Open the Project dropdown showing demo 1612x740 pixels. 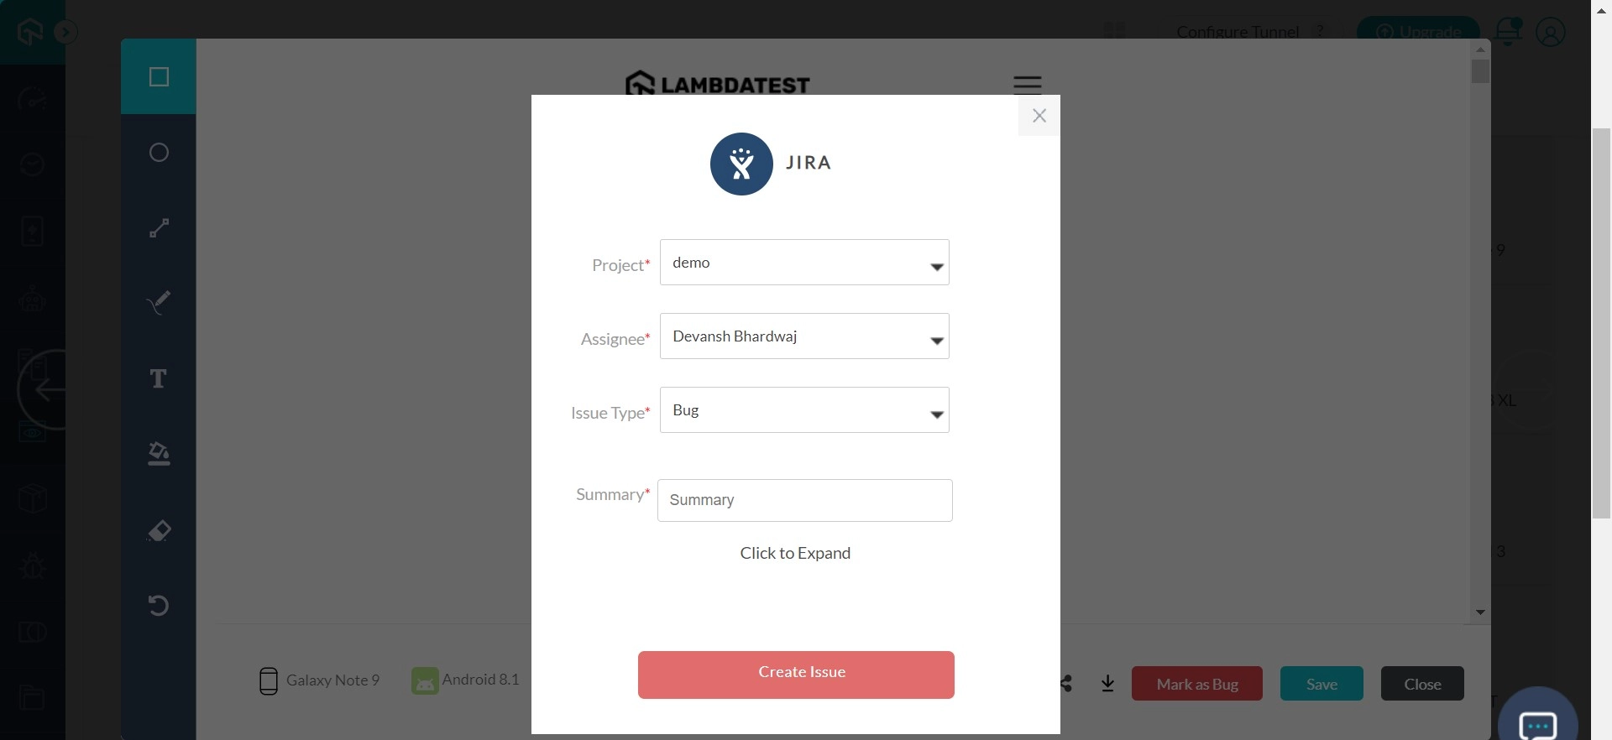(x=804, y=263)
